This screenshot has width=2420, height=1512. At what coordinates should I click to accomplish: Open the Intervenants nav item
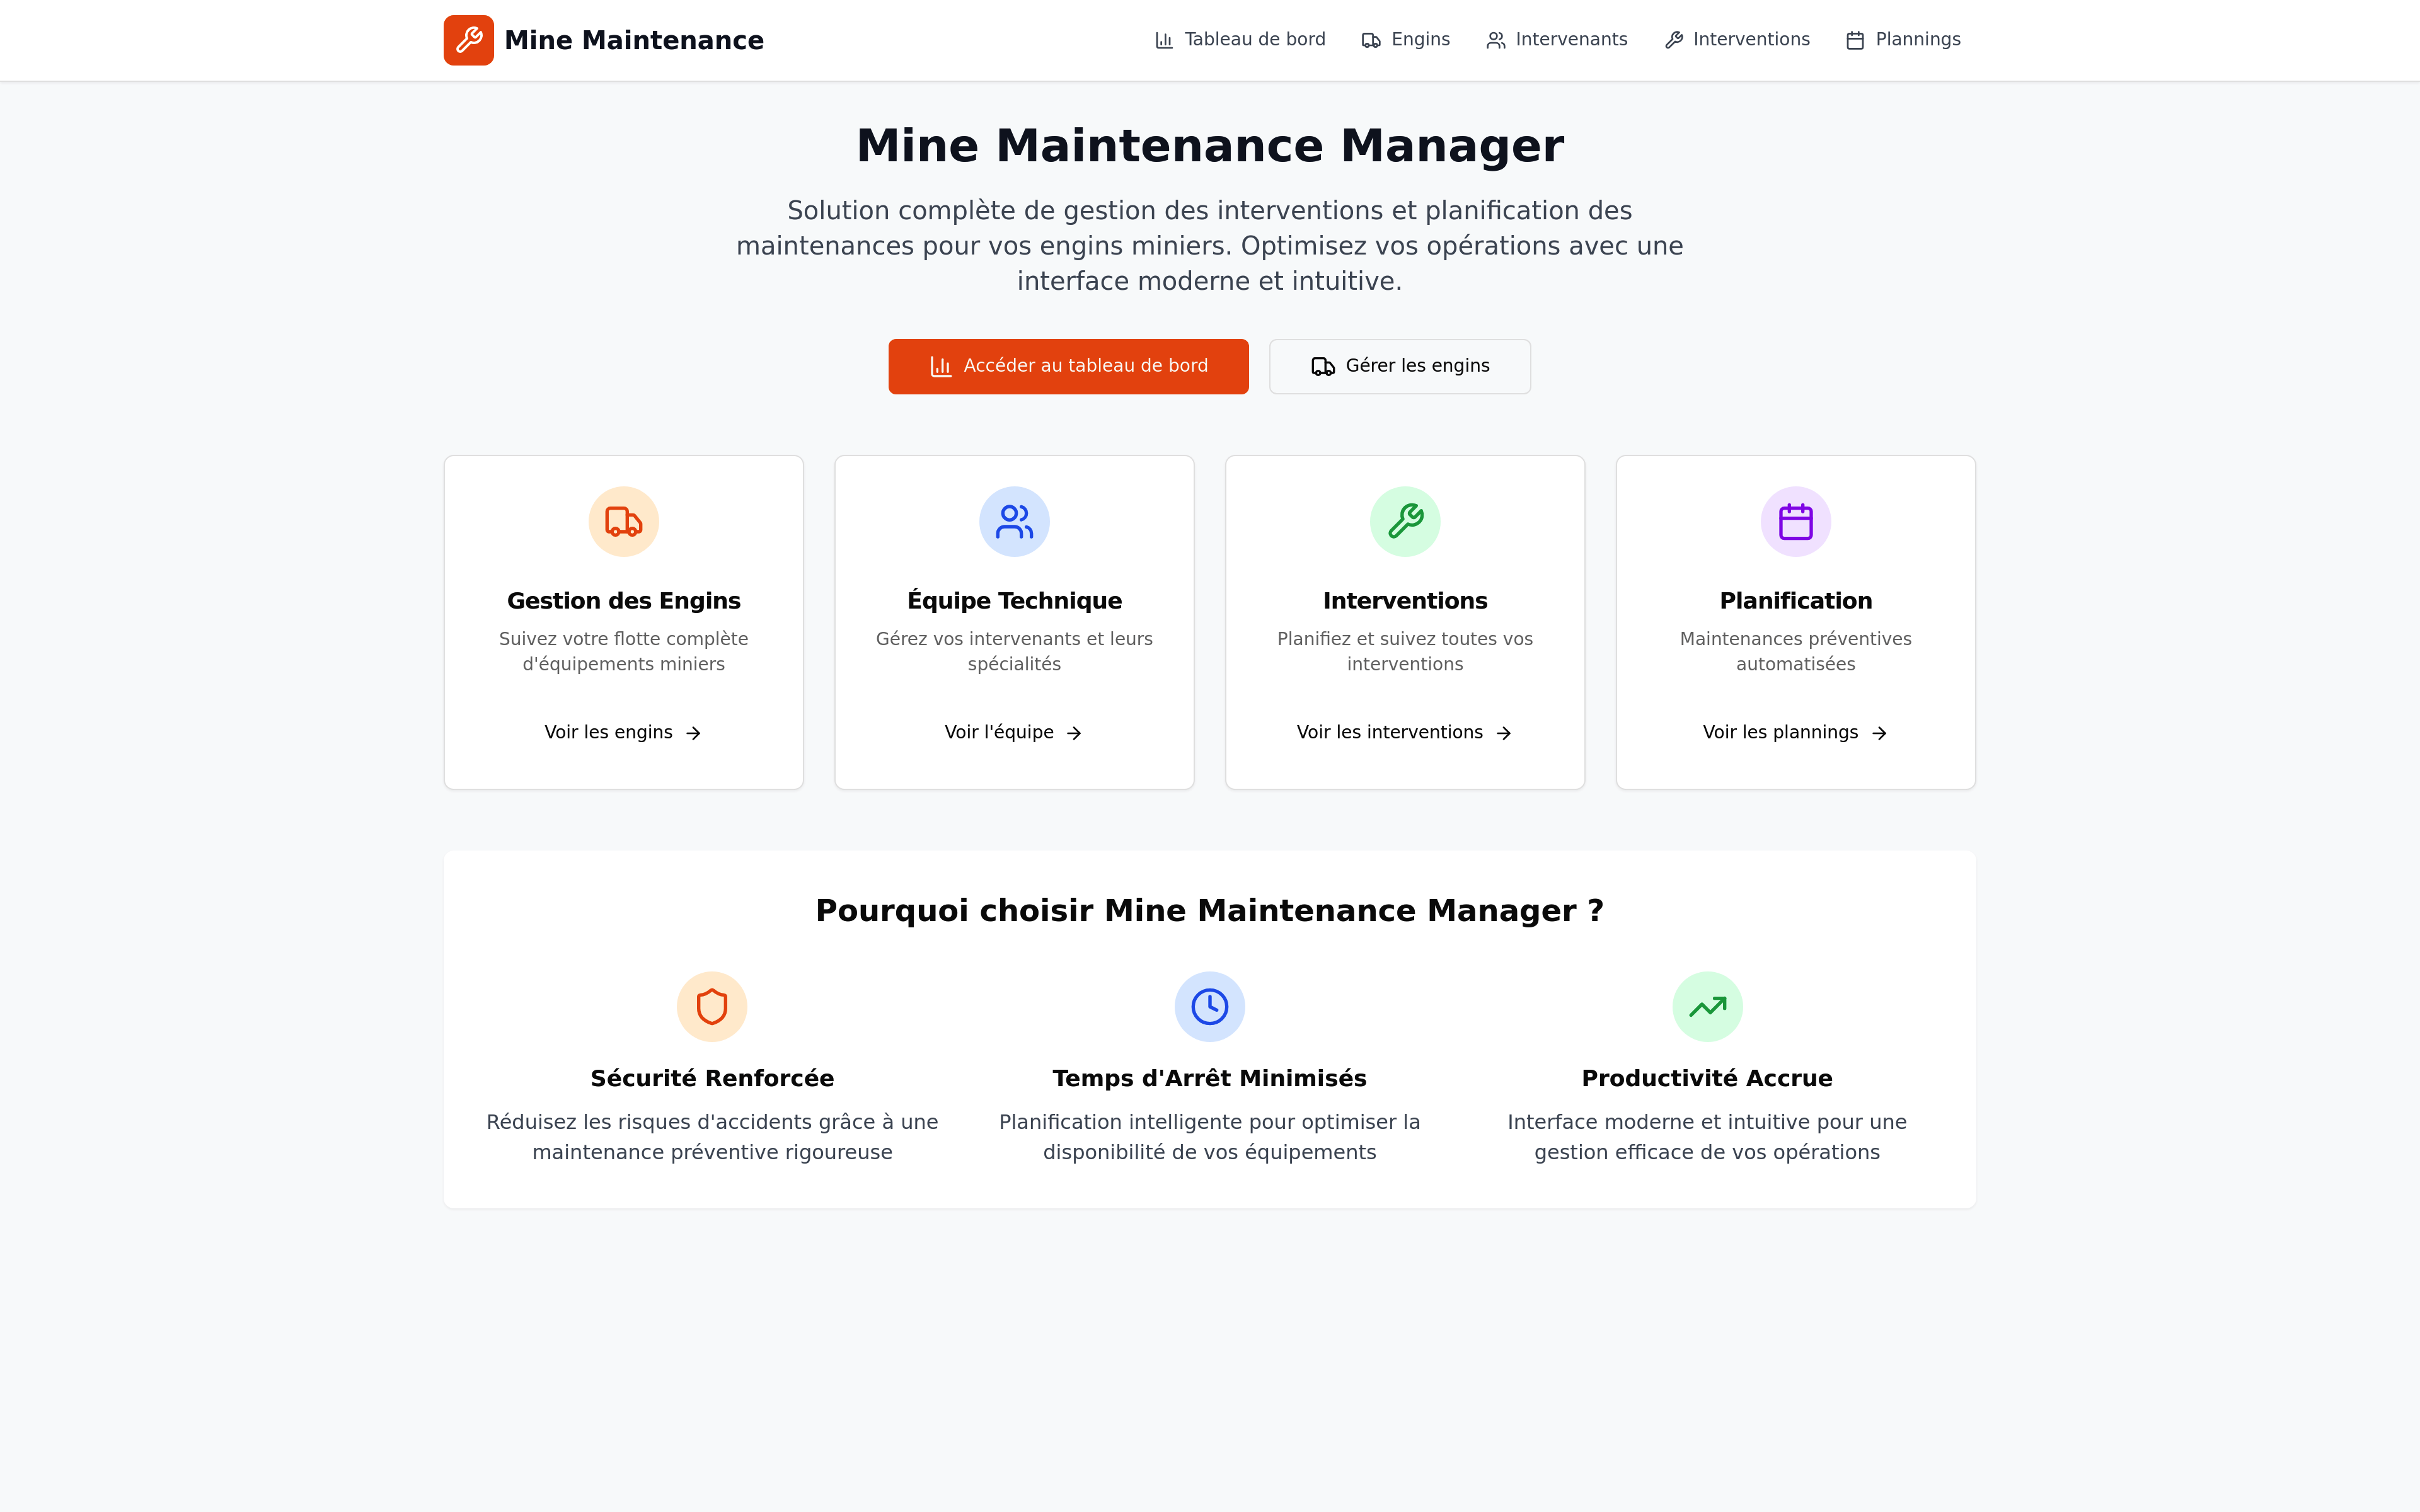click(x=1556, y=40)
